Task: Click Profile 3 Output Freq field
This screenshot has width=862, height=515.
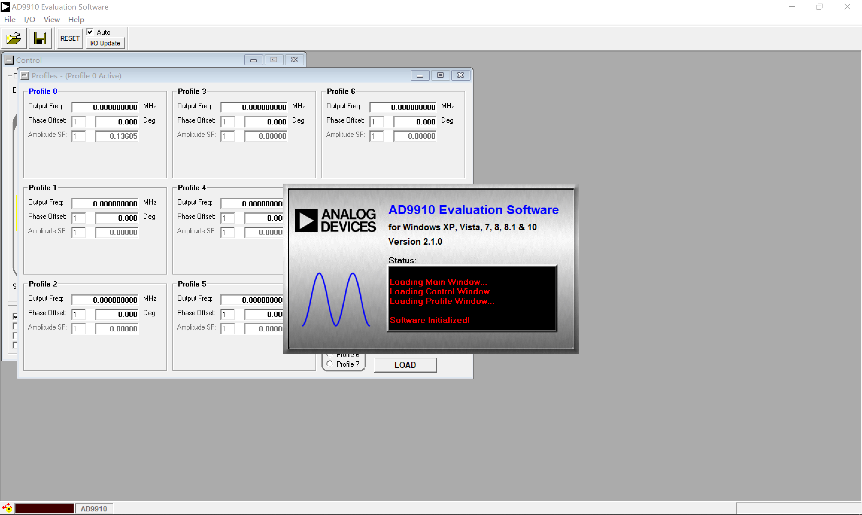Action: [254, 107]
